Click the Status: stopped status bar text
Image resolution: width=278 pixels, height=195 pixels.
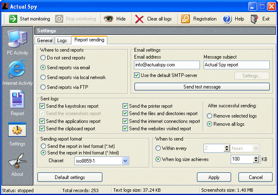point(18,190)
